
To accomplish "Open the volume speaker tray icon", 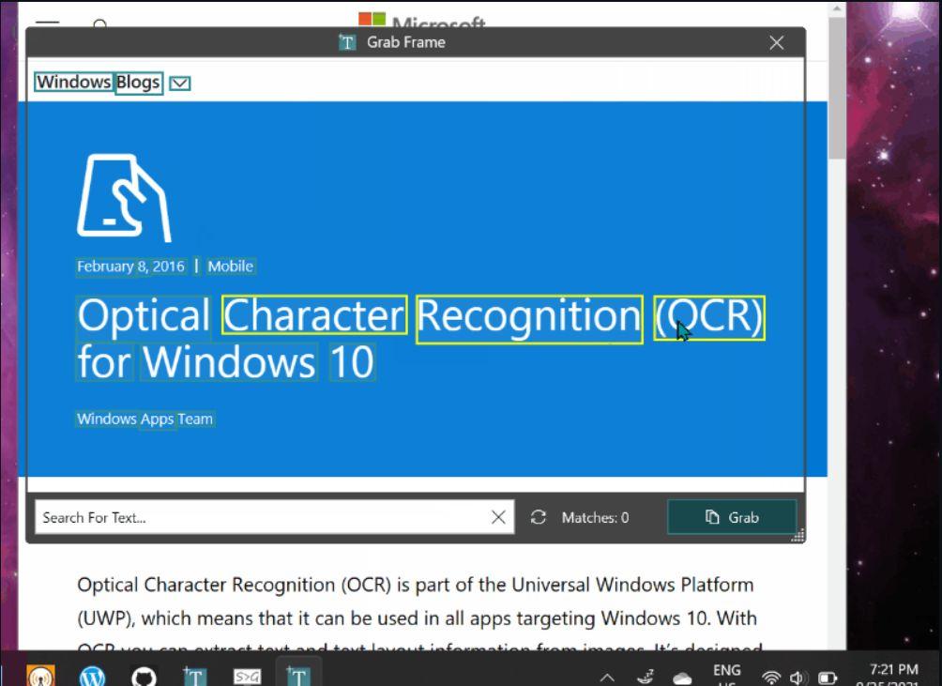I will click(798, 678).
